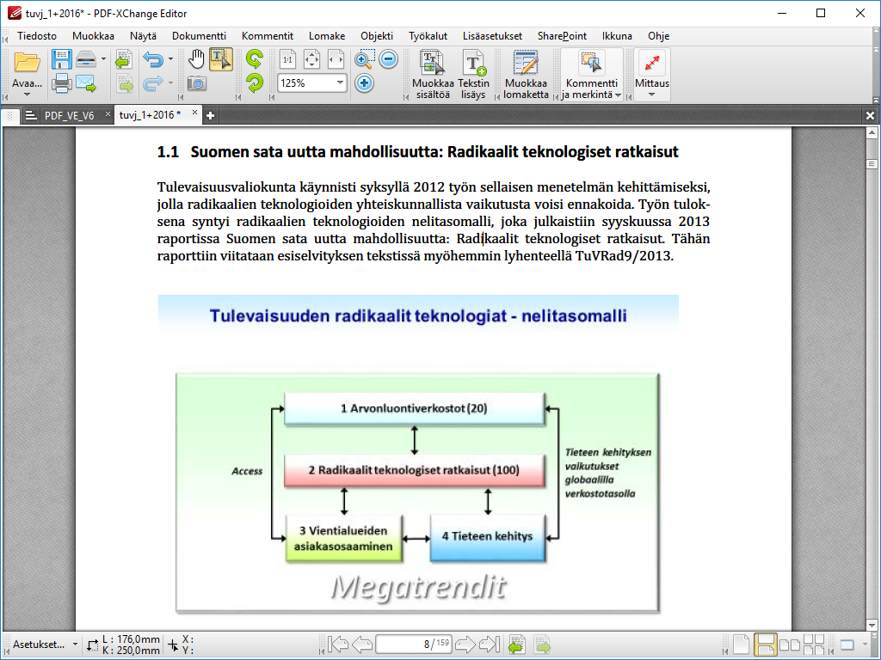Click the vertical scrollbar down arrow
Screen dimensions: 881x660
click(872, 625)
